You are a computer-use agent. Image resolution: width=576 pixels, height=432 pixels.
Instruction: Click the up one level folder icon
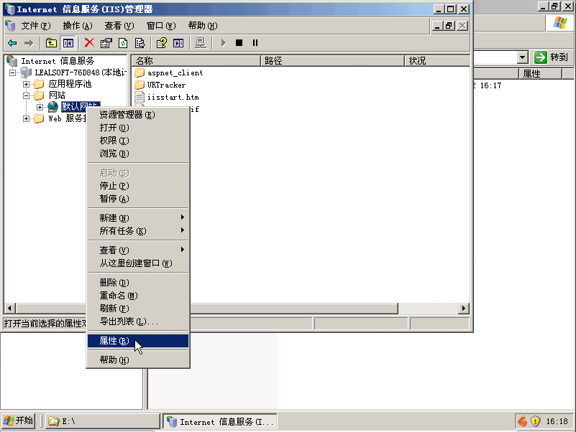click(x=51, y=43)
